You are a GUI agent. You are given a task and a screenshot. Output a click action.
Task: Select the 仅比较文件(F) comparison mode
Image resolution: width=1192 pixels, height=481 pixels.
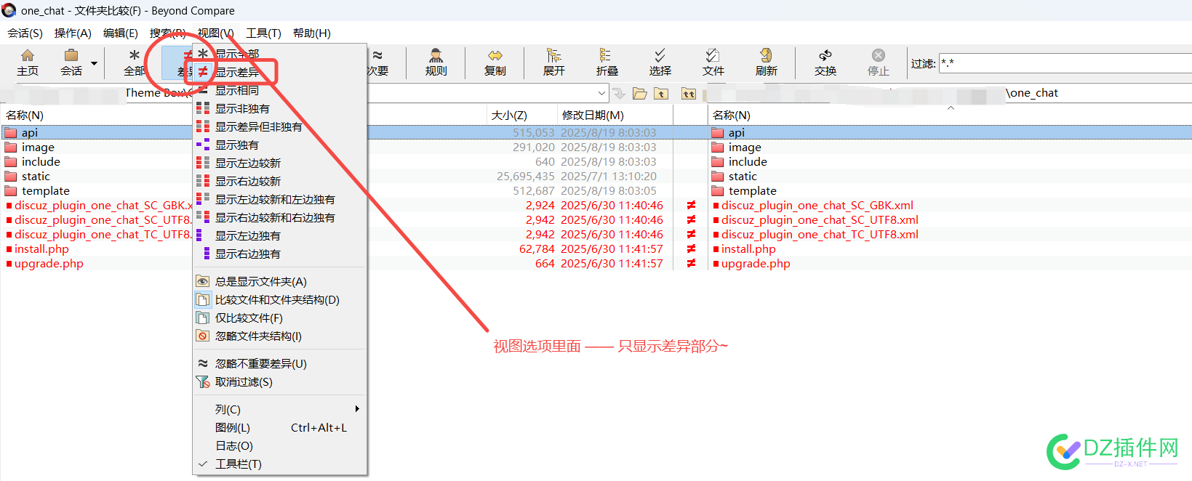click(x=249, y=318)
